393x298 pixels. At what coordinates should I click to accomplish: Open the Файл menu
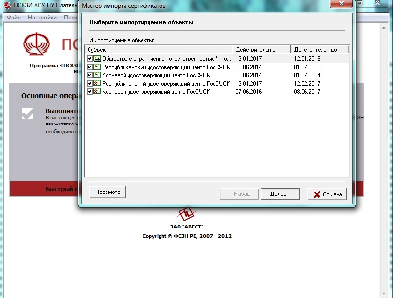click(14, 18)
